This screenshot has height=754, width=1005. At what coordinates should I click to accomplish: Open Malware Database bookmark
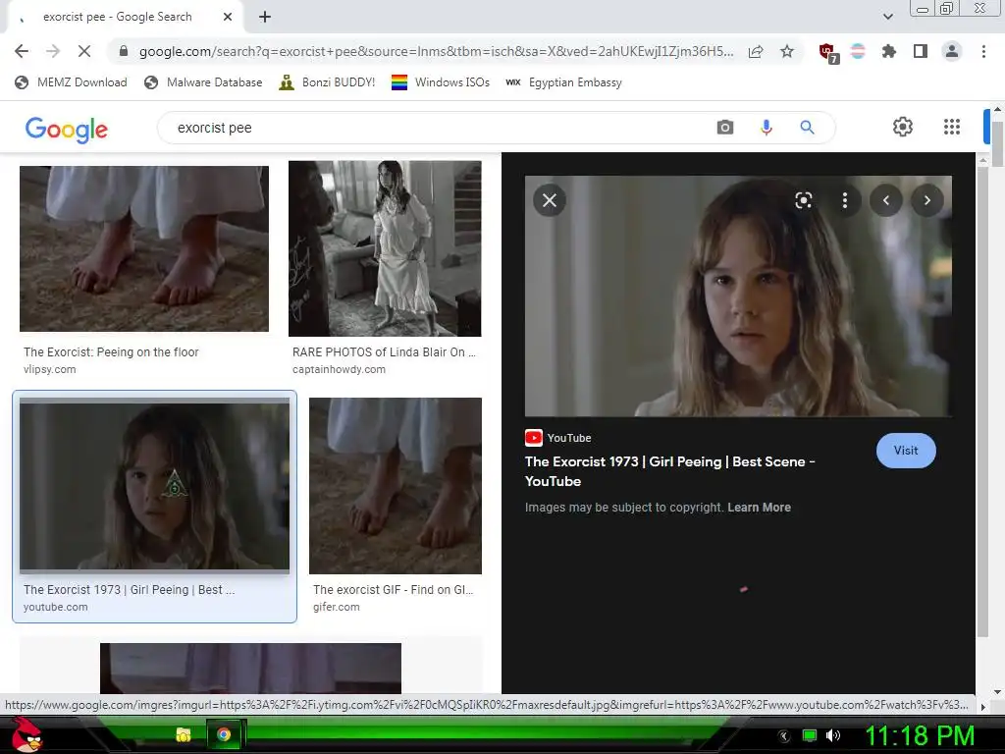(x=203, y=82)
